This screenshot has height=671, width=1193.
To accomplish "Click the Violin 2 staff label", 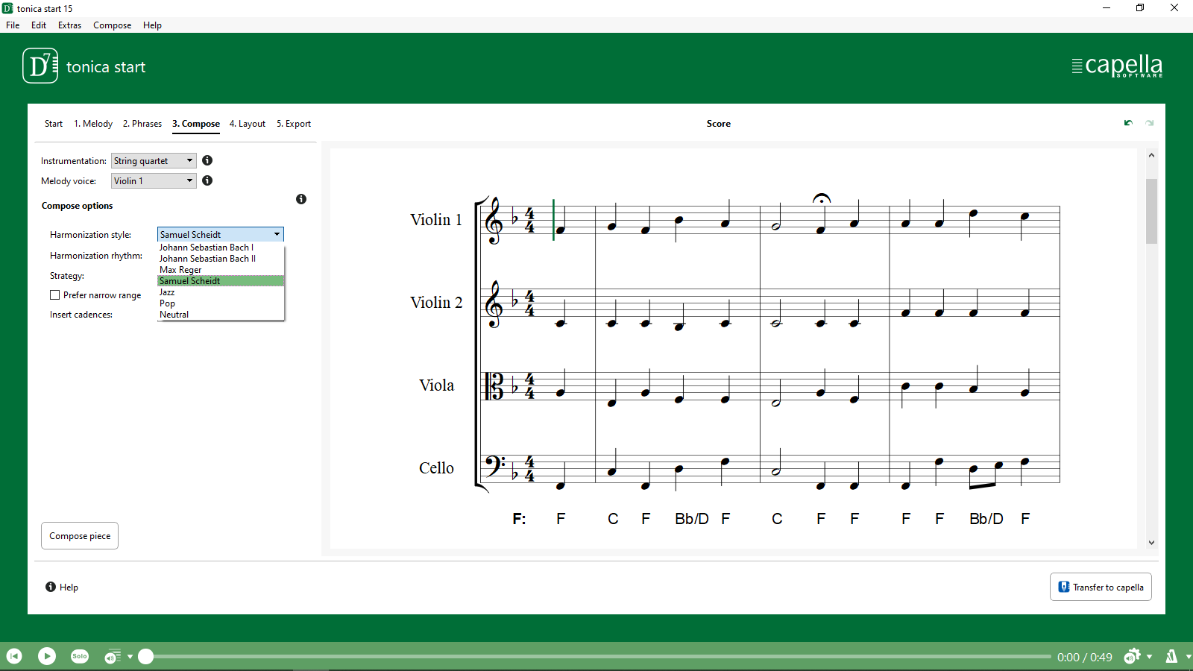I will tap(436, 303).
